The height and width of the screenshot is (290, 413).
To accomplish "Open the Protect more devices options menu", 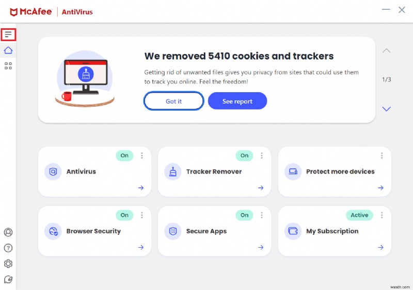I will [x=382, y=156].
